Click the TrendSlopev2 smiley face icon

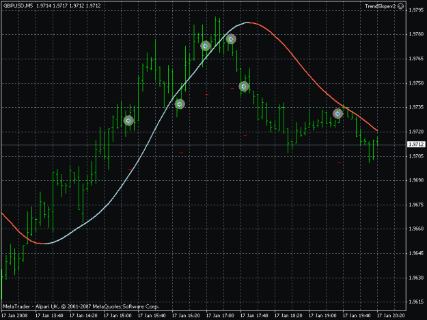(401, 6)
